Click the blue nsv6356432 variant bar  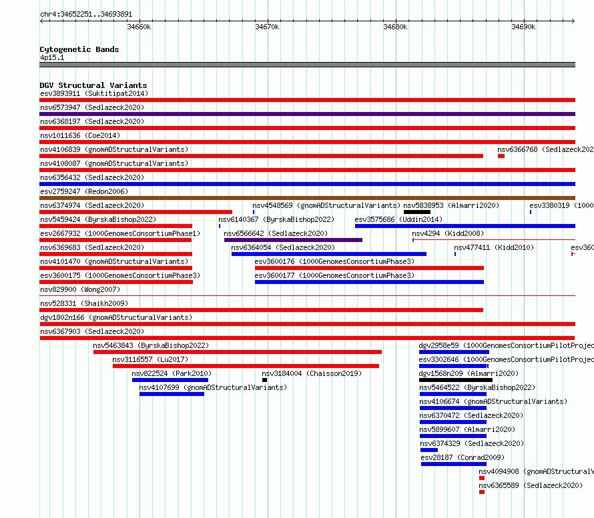(x=307, y=184)
